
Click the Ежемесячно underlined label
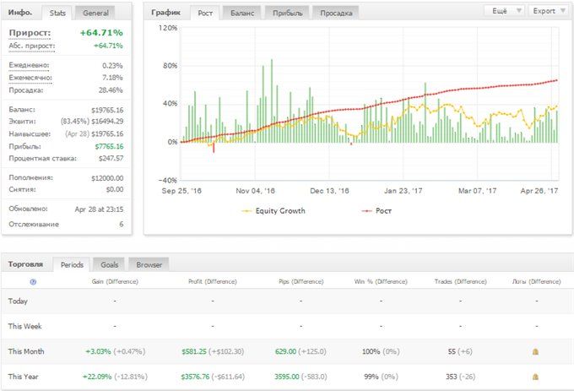30,78
